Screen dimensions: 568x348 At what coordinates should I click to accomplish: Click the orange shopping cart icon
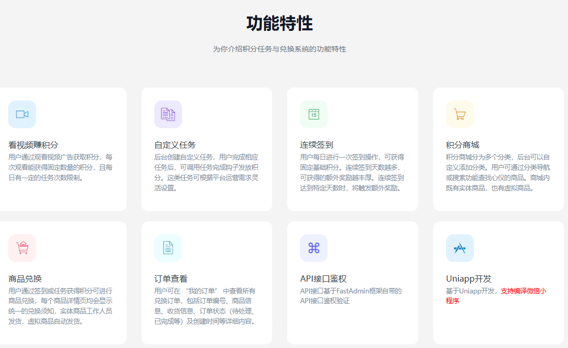(459, 114)
